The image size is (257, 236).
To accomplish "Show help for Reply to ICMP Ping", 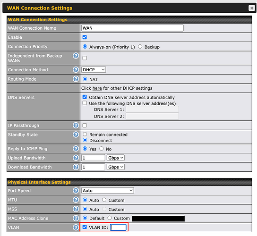I will [76, 149].
